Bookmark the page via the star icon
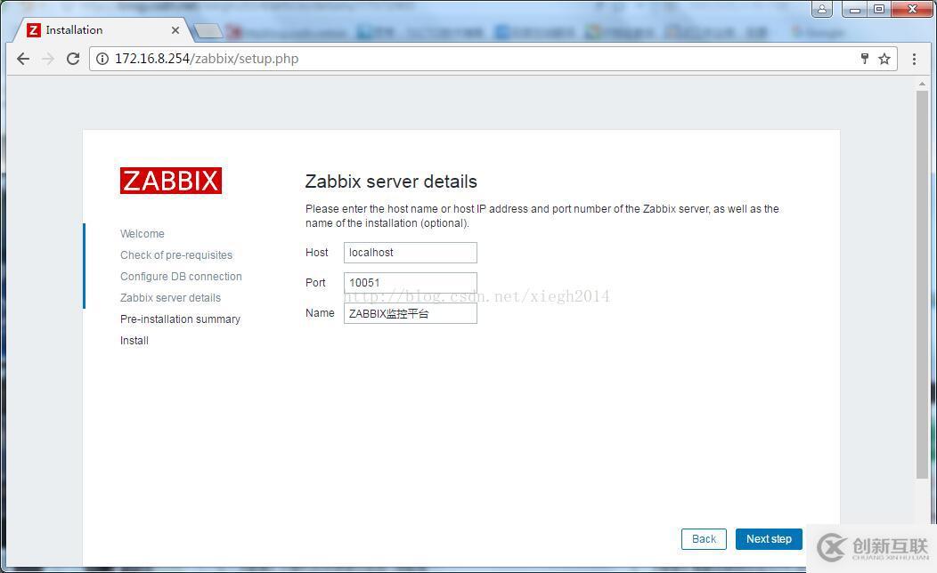The height and width of the screenshot is (573, 937). point(884,58)
